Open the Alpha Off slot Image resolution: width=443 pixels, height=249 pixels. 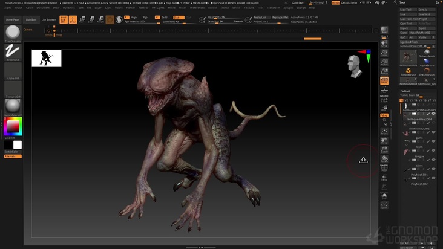coord(13,71)
